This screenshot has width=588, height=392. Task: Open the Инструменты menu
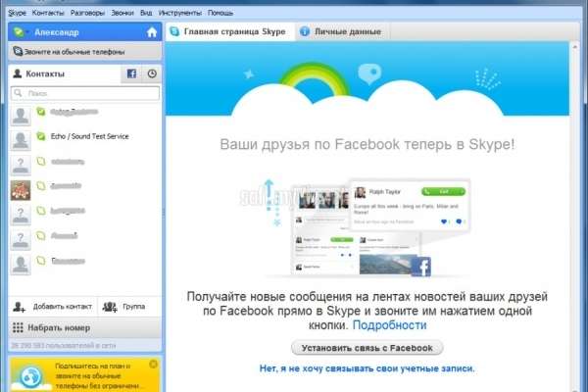point(180,13)
